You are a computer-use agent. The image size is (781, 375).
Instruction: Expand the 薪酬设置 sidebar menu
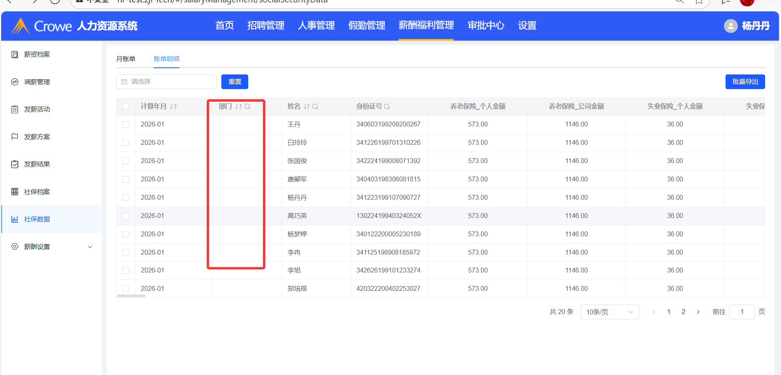pos(90,247)
